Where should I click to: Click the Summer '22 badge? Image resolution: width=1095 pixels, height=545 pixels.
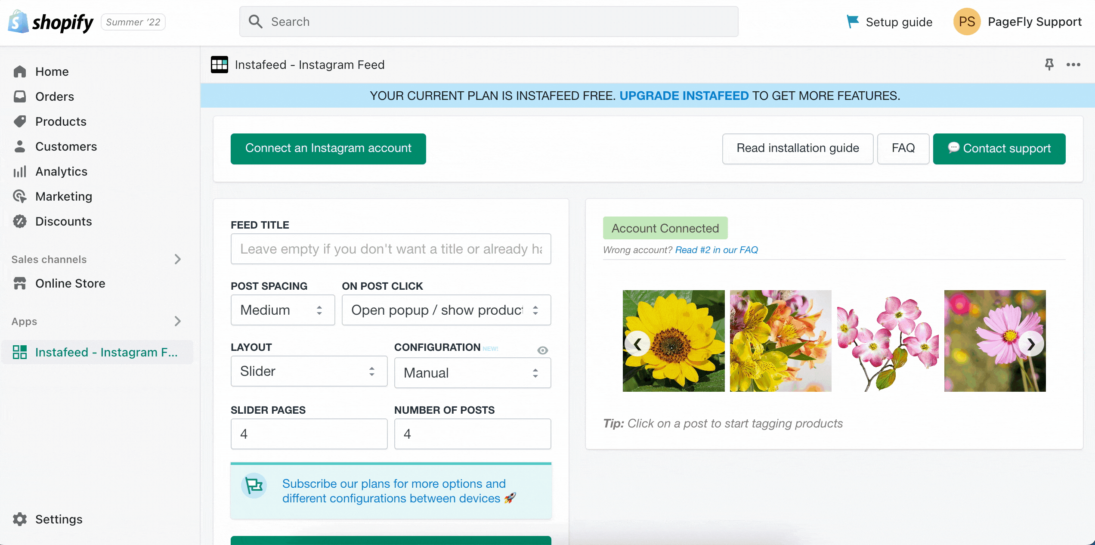click(x=133, y=22)
